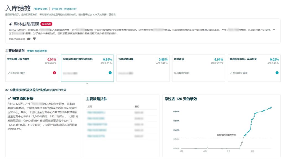The height and width of the screenshot is (159, 299).
Task: Click the sparkle icon beside 整体缺陷表现
Action: [x=11, y=24]
